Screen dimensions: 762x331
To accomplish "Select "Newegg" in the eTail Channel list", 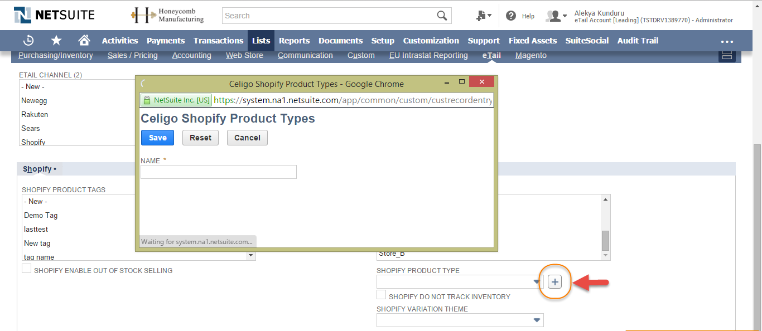I will [35, 101].
